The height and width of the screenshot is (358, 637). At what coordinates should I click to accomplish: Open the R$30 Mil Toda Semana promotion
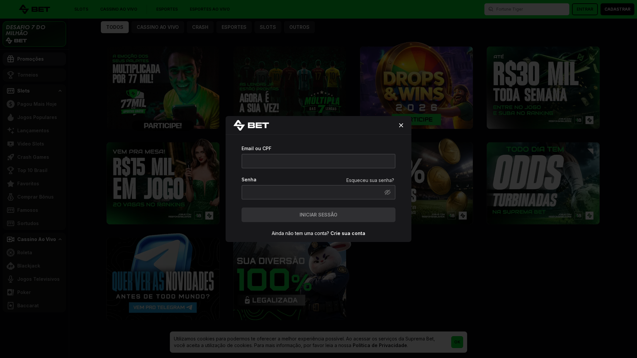pyautogui.click(x=543, y=88)
